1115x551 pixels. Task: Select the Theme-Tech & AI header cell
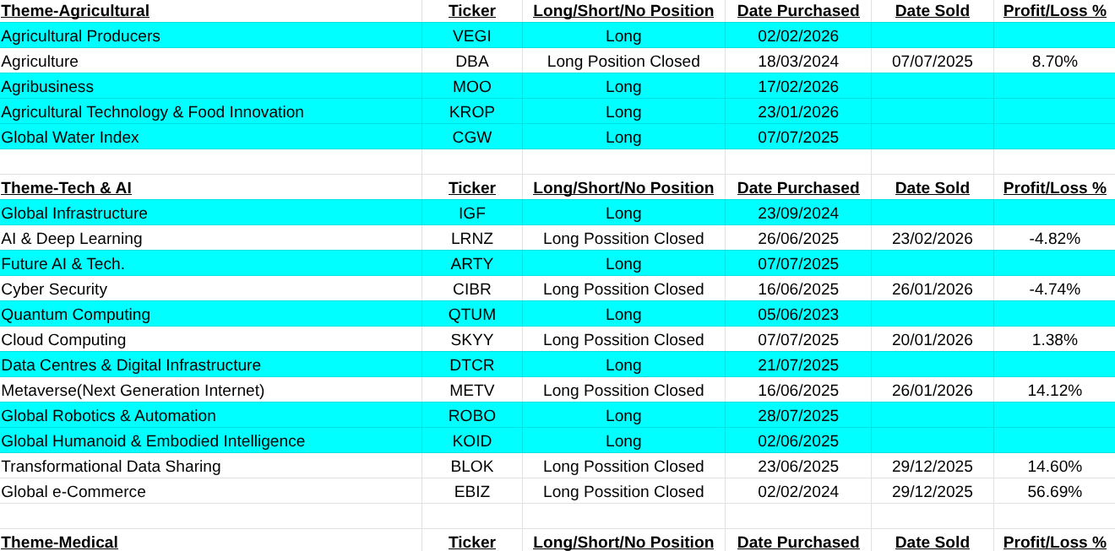click(67, 188)
